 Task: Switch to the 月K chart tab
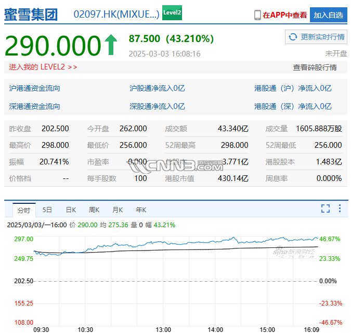[x=118, y=210]
